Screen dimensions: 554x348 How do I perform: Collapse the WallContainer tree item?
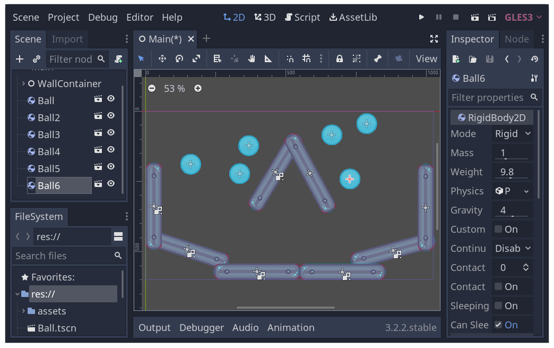(23, 83)
